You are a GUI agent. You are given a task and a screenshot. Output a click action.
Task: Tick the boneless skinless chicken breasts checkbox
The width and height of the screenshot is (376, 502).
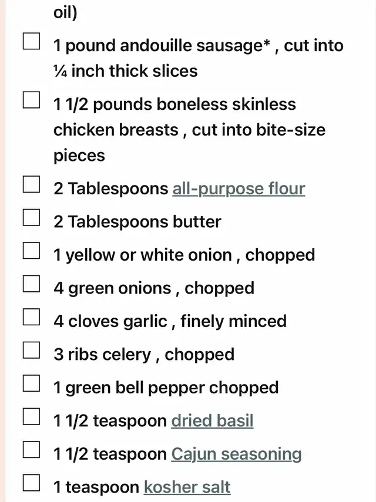point(31,101)
